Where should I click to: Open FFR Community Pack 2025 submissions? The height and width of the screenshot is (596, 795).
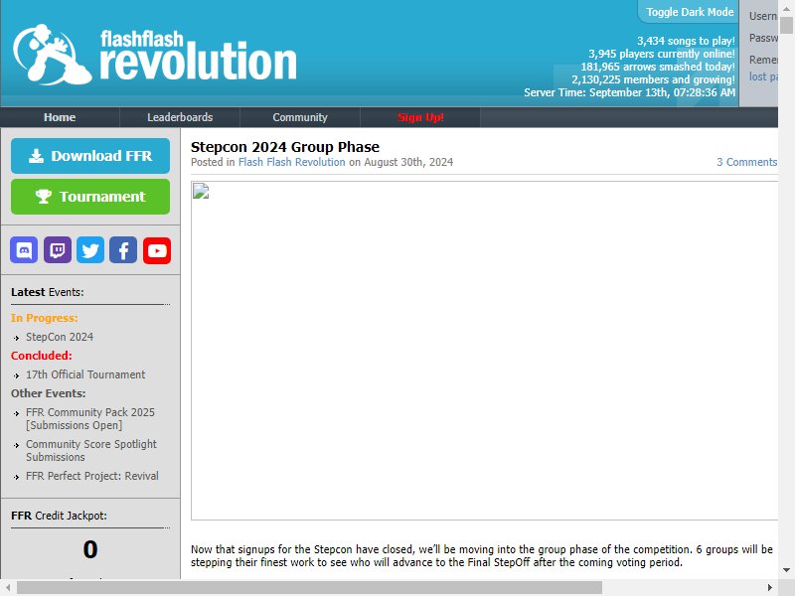(90, 418)
